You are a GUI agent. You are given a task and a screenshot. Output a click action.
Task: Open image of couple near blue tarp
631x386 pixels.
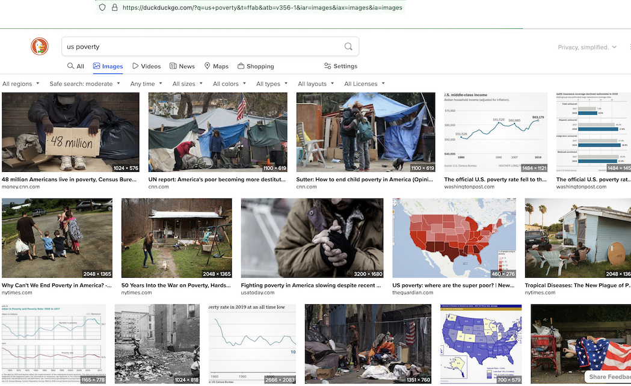pyautogui.click(x=365, y=132)
